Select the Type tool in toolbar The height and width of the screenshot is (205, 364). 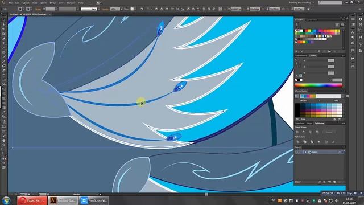[x=3, y=43]
